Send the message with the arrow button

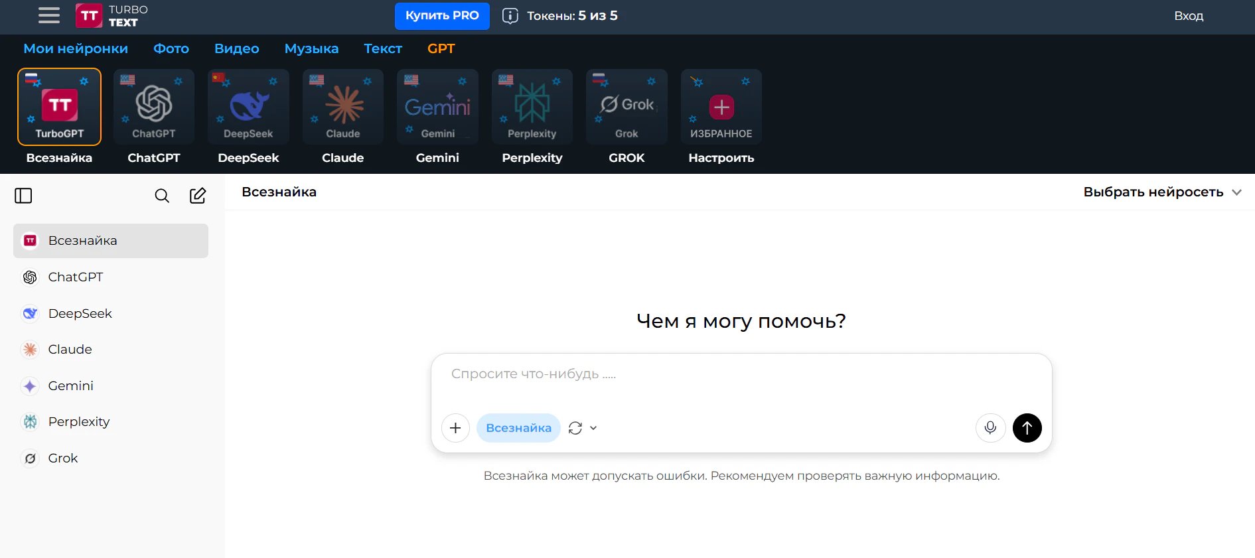1027,428
